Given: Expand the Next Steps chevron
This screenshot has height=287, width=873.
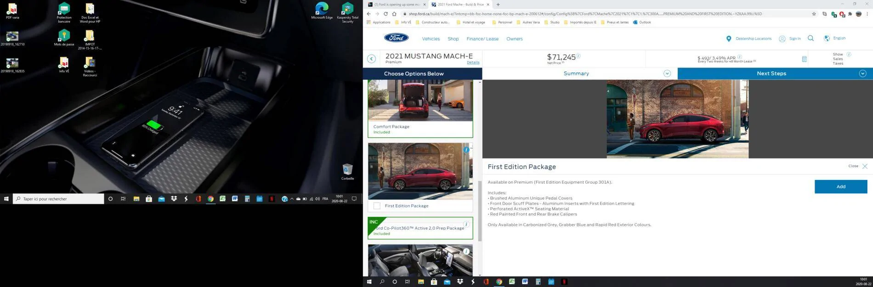Looking at the screenshot, I should (x=862, y=73).
